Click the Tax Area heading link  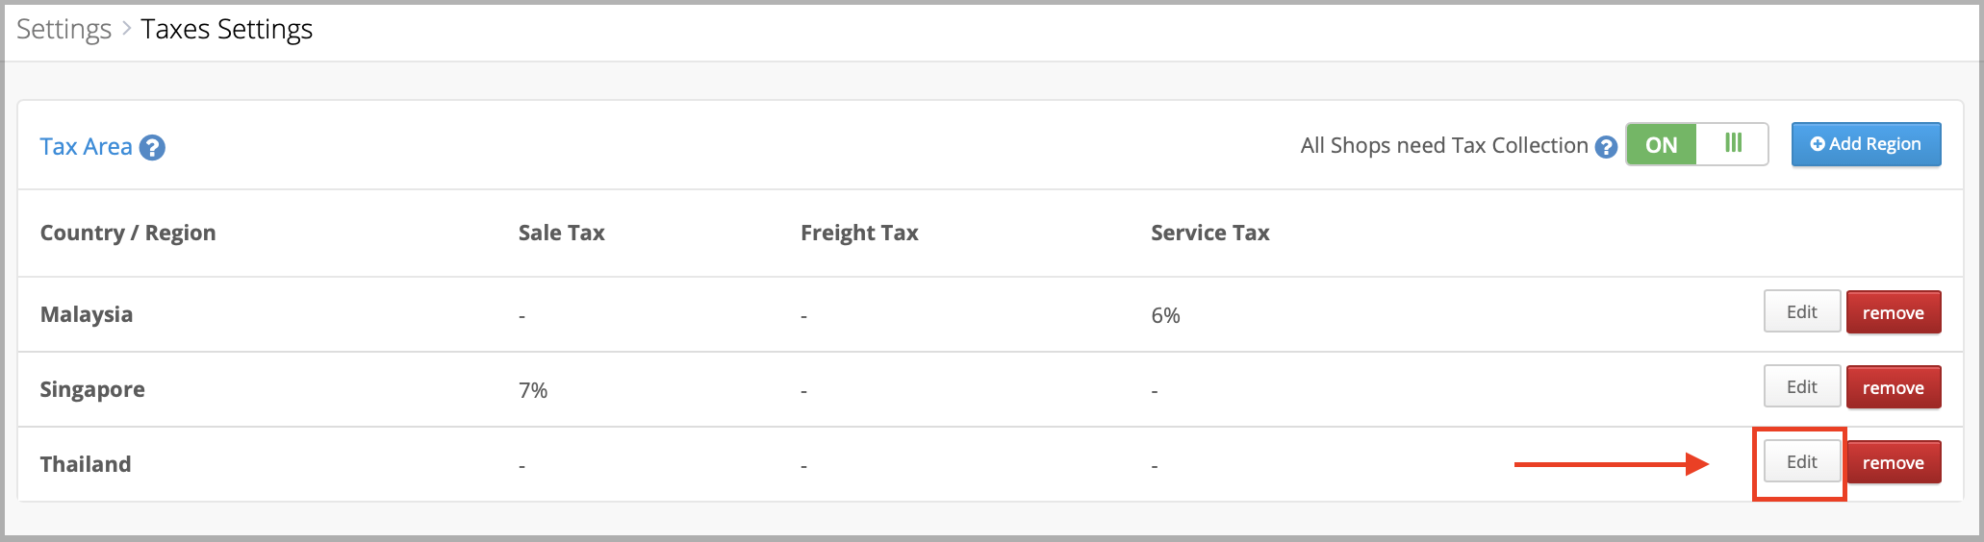(86, 147)
